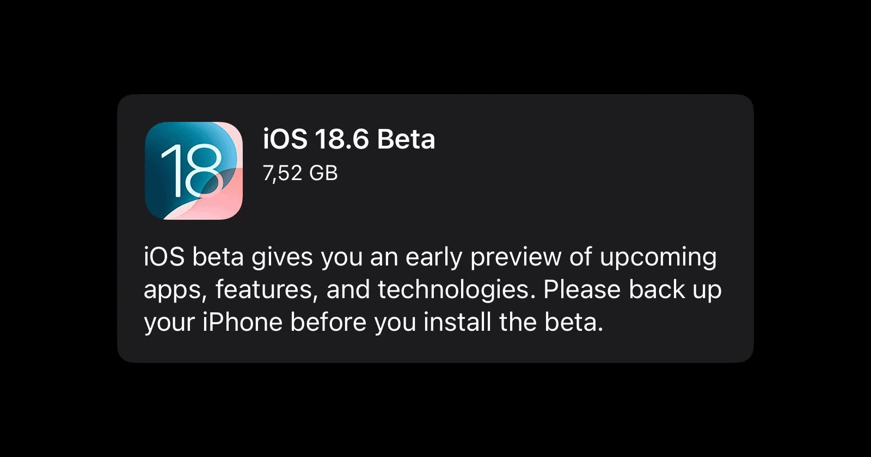Viewport: 871px width, 457px height.
Task: Select the iOS 18.6 Beta title
Action: point(349,139)
